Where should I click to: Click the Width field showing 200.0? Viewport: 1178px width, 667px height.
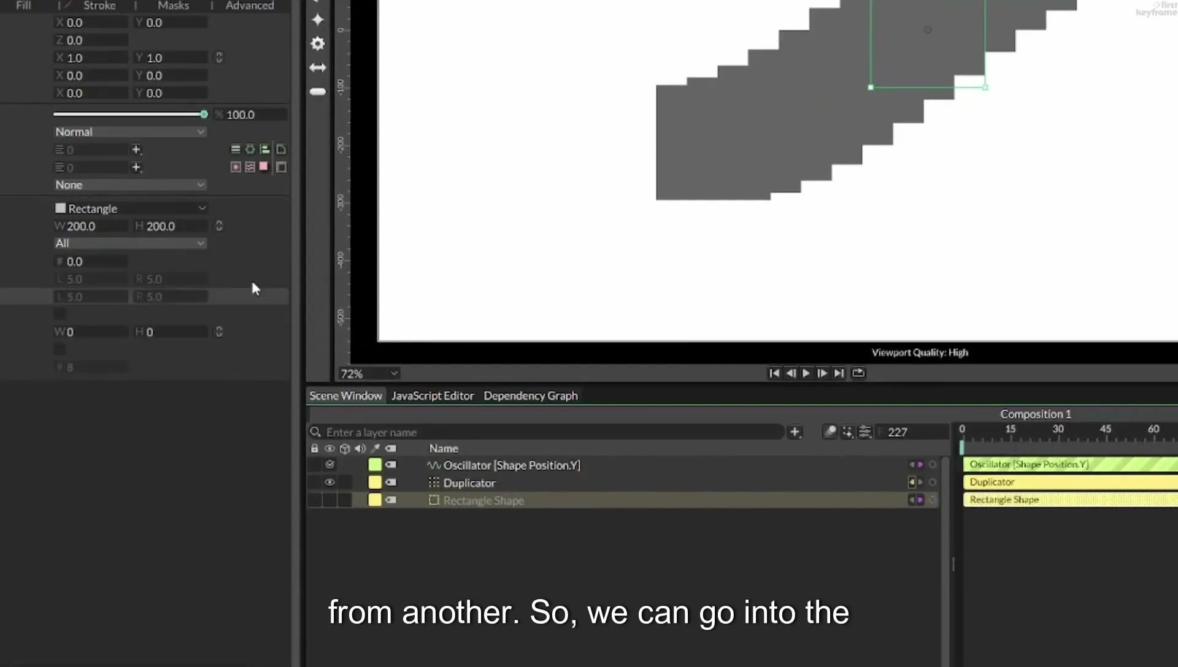(x=91, y=226)
